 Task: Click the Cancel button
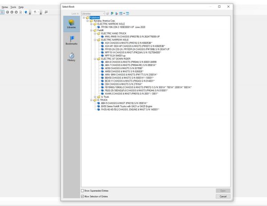tap(223, 197)
